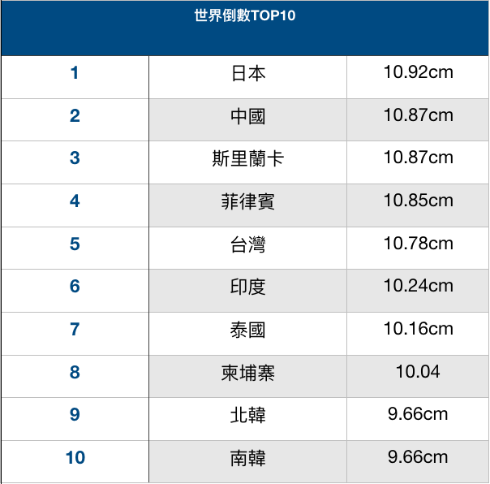Select the 台灣 cell
490x484 pixels.
point(247,244)
